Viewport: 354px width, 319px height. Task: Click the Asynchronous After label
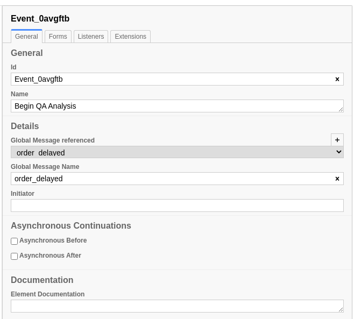(x=51, y=256)
